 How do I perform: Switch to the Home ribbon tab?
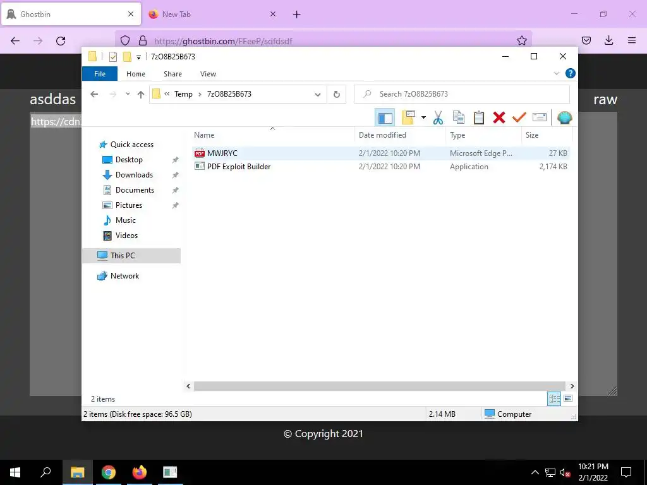pos(136,74)
